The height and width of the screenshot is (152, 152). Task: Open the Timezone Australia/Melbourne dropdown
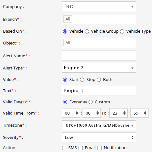[99, 125]
